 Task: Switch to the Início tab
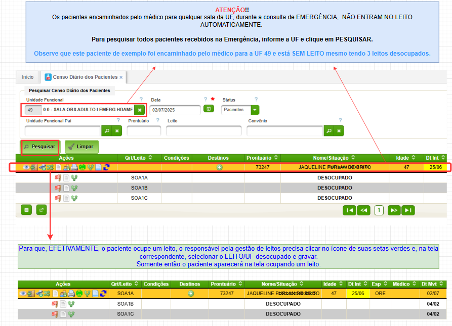pyautogui.click(x=28, y=77)
